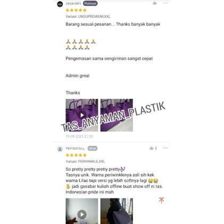Select Variasi PERIWINKLE,XXL text
Viewport: 224px width, 224px height.
coord(85,161)
